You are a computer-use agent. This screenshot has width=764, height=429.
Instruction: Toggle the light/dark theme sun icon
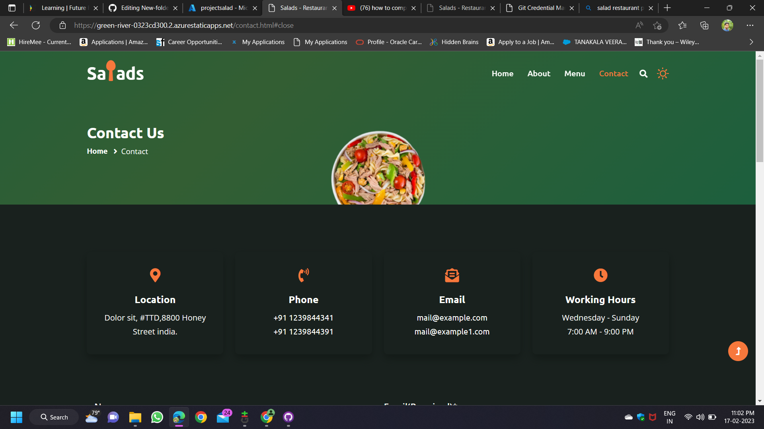[x=663, y=73]
